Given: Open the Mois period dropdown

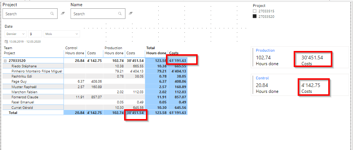Looking at the screenshot, I should point(62,34).
